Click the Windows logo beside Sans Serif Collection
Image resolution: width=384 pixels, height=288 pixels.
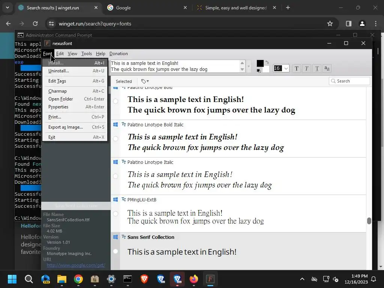pyautogui.click(x=115, y=237)
